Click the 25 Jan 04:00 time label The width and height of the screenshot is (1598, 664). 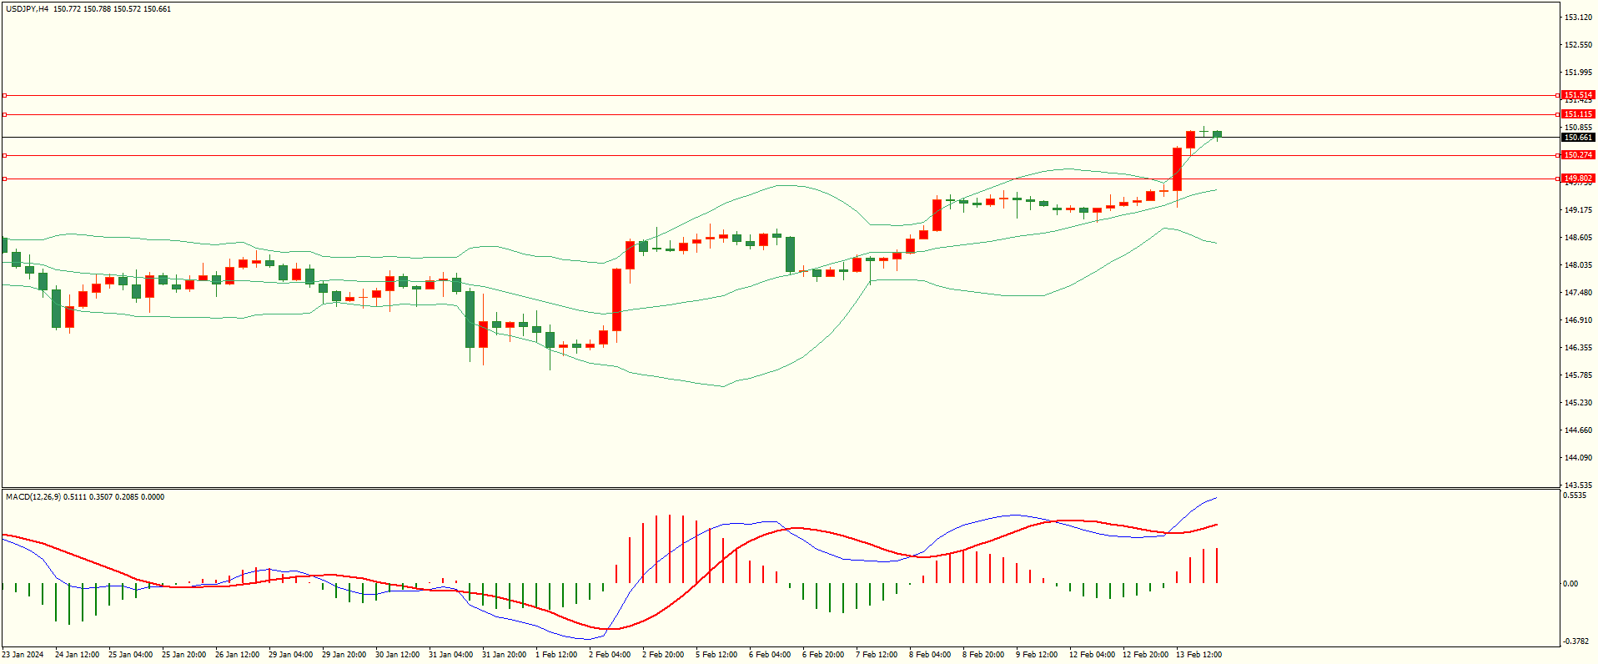[x=130, y=655]
